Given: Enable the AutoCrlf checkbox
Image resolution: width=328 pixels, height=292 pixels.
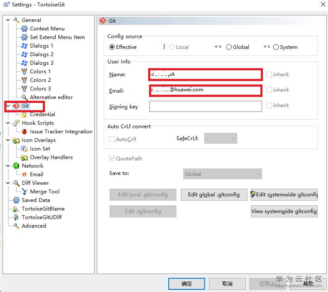Looking at the screenshot, I should click(112, 139).
